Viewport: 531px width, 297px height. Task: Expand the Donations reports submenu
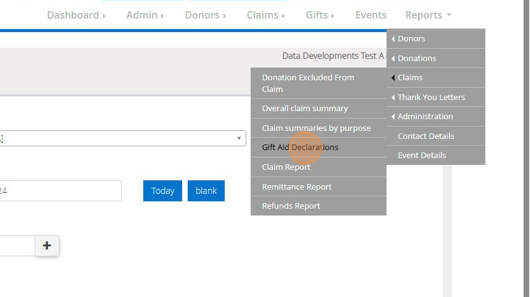(435, 58)
